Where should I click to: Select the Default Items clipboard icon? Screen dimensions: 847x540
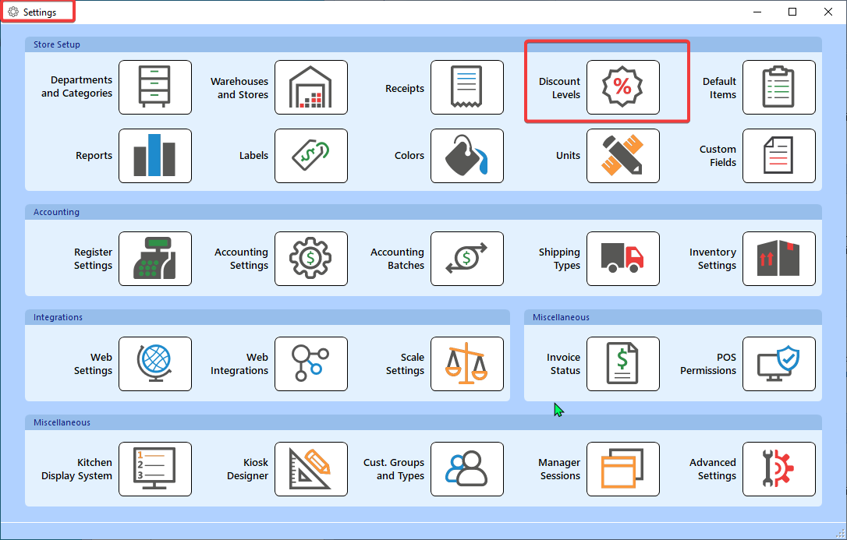coord(778,87)
